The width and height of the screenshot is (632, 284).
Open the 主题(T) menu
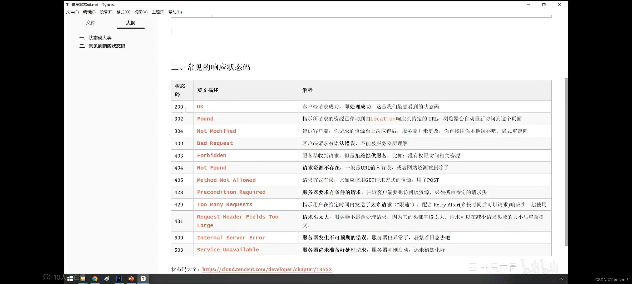pos(158,12)
